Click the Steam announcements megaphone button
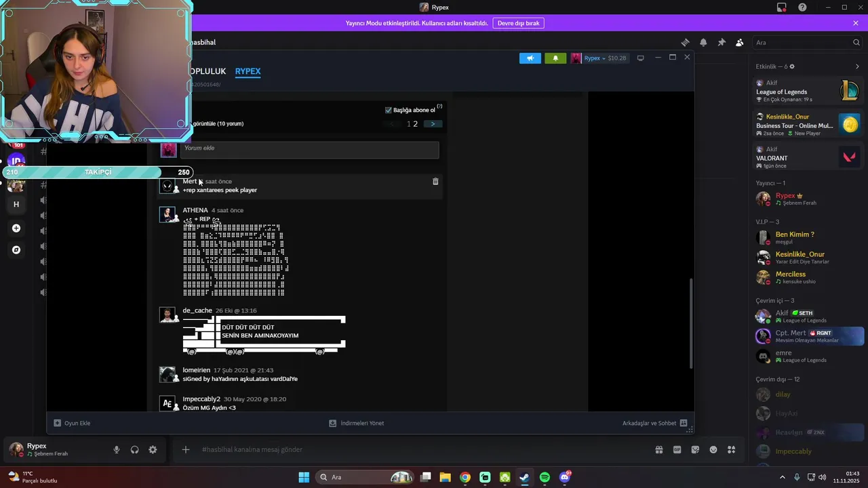The width and height of the screenshot is (868, 488). (x=530, y=58)
